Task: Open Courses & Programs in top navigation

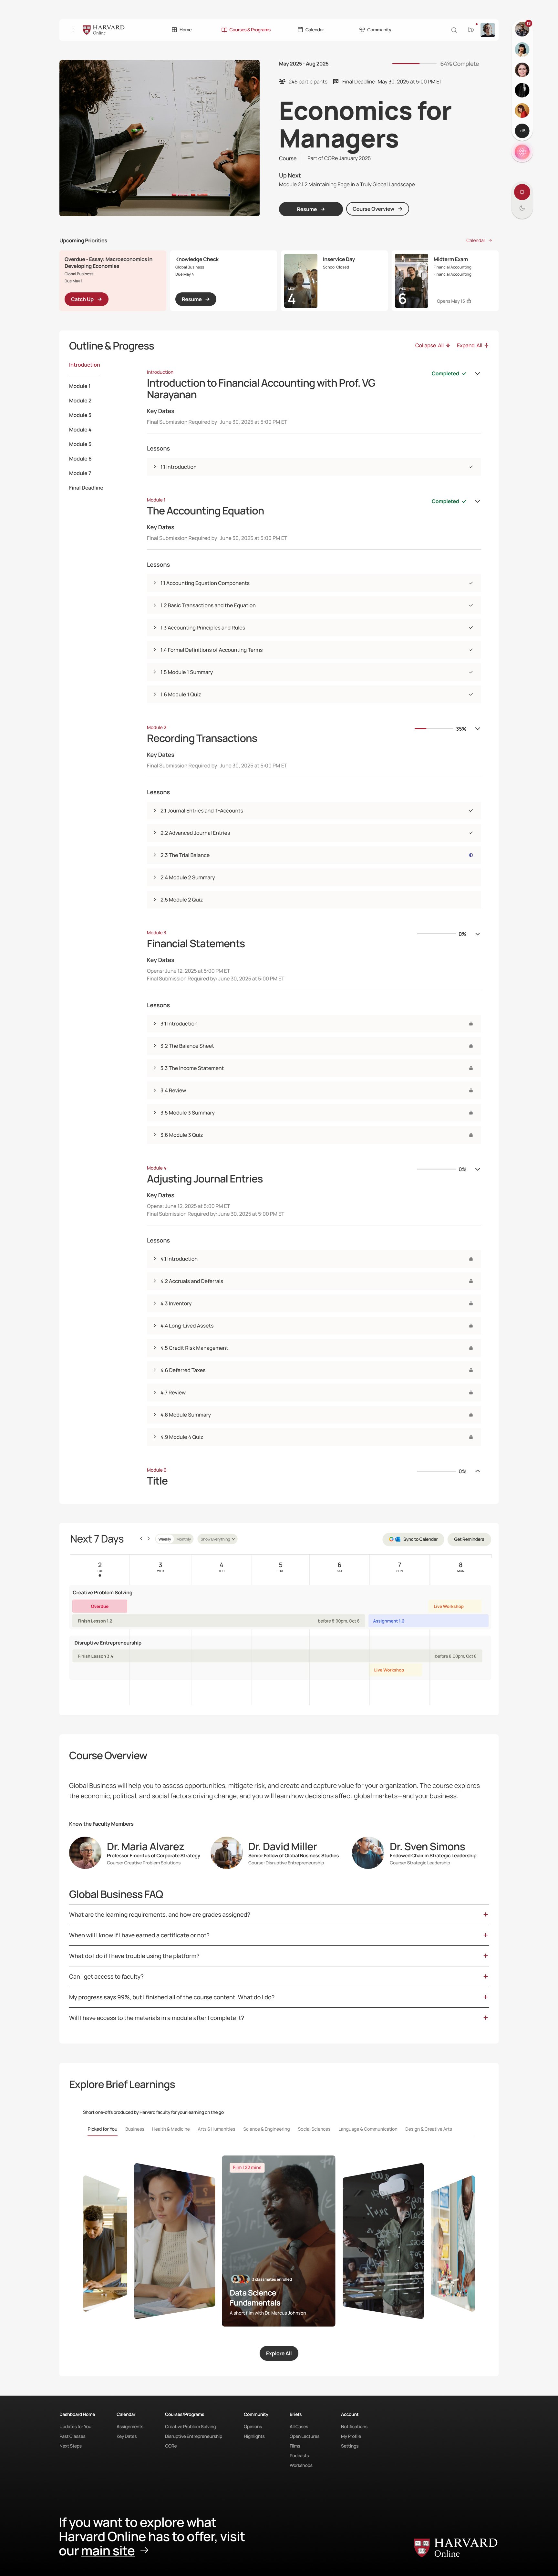Action: tap(246, 30)
